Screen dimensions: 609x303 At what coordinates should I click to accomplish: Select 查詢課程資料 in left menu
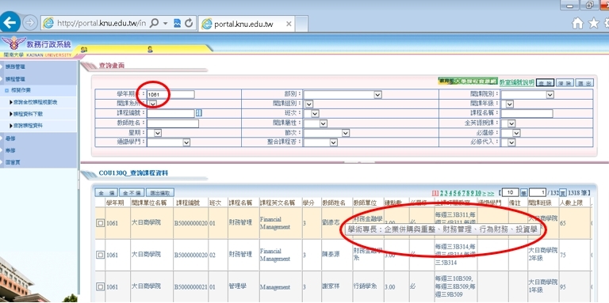[28, 126]
